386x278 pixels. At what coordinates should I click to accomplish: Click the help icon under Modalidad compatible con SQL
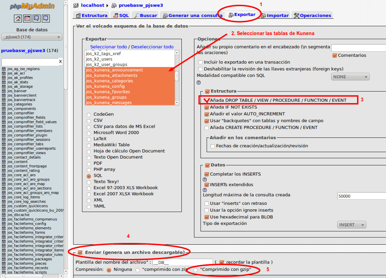[199, 82]
